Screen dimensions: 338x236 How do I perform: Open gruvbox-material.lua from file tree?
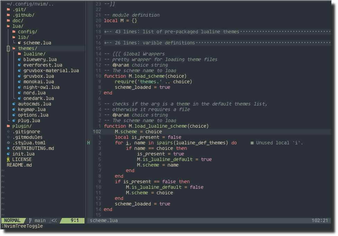coord(51,70)
